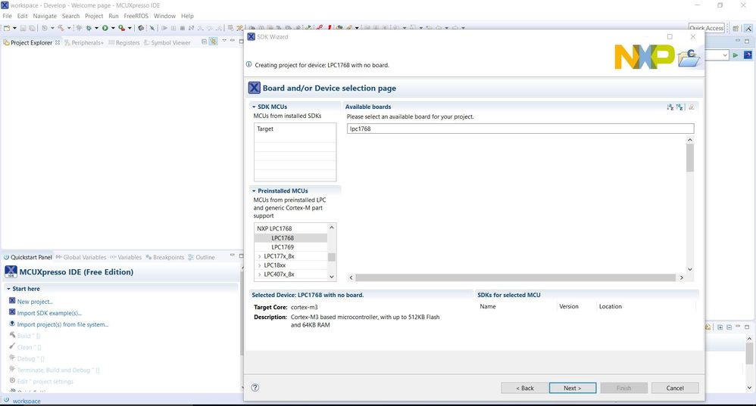Click sort boards ascending icon in wizard
This screenshot has width=756, height=406.
[x=670, y=107]
